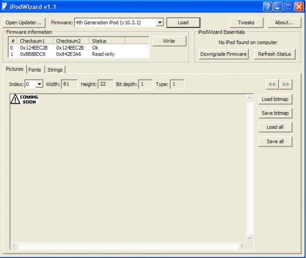Screen dimensions: 306x258
Task: Click the Width field showing 61
Action: pos(69,84)
